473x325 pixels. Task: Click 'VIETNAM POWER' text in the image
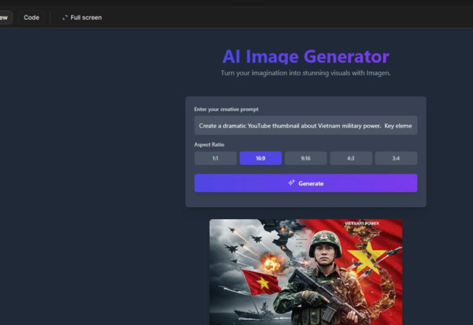[361, 224]
